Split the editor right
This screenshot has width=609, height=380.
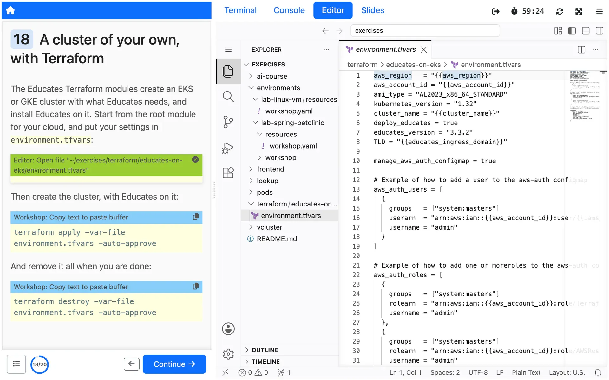pyautogui.click(x=581, y=50)
